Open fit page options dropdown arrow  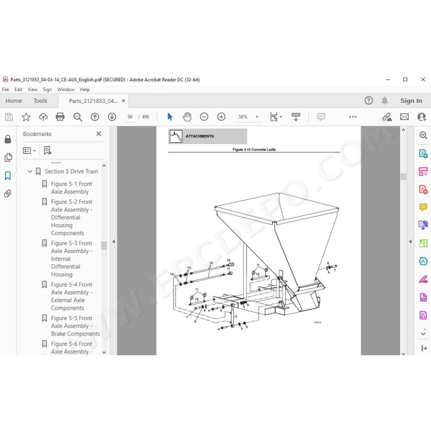click(x=281, y=117)
